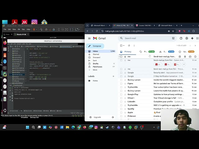The image size is (199, 149).
Task: Switch to the Primary inbox tab
Action: (127, 52)
